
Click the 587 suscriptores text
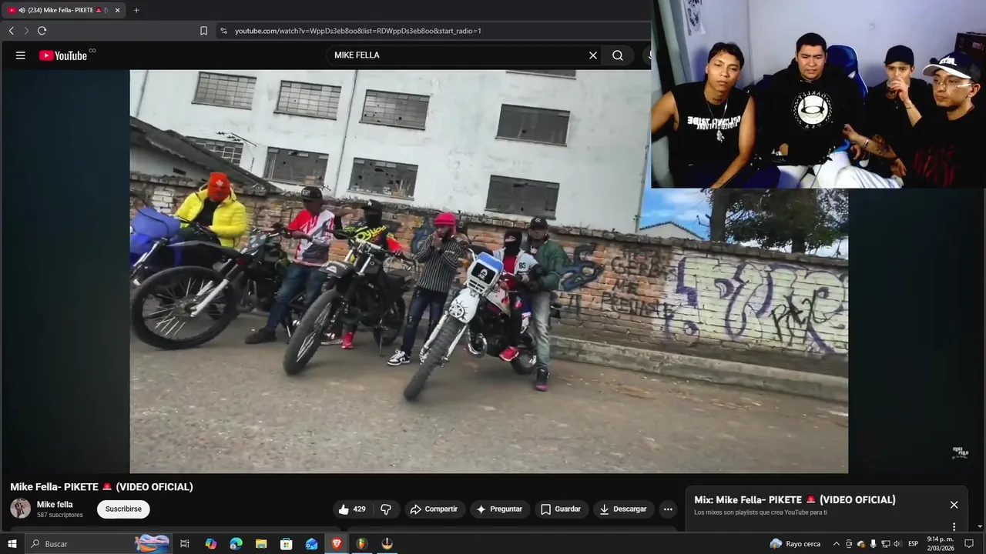60,515
